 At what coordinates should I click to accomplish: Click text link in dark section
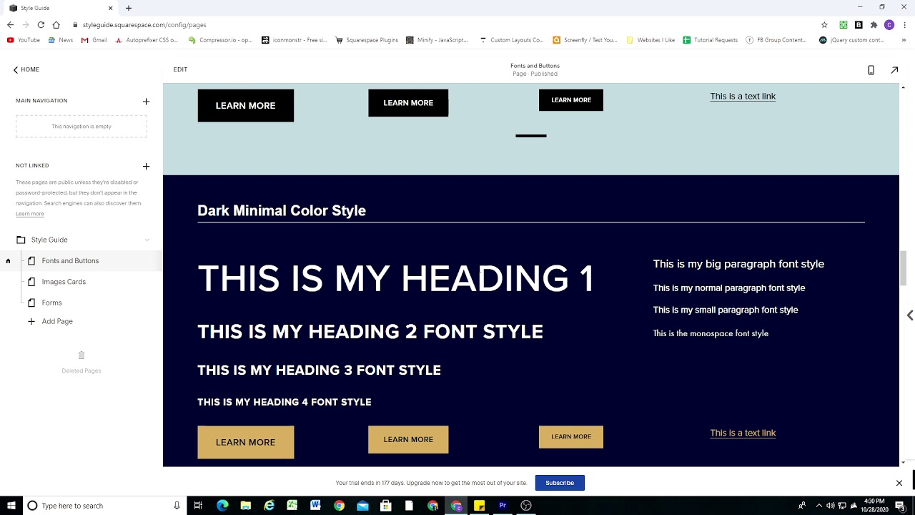(x=743, y=433)
